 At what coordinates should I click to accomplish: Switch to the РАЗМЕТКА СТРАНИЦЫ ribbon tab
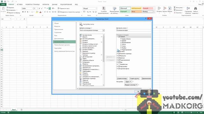(33, 4)
